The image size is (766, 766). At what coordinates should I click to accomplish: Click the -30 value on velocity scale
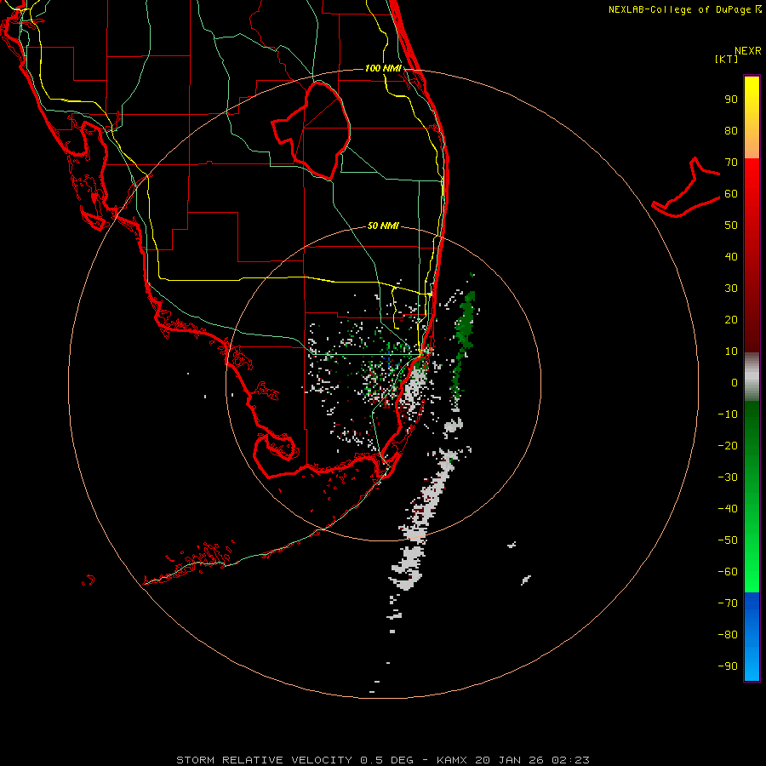click(x=728, y=477)
